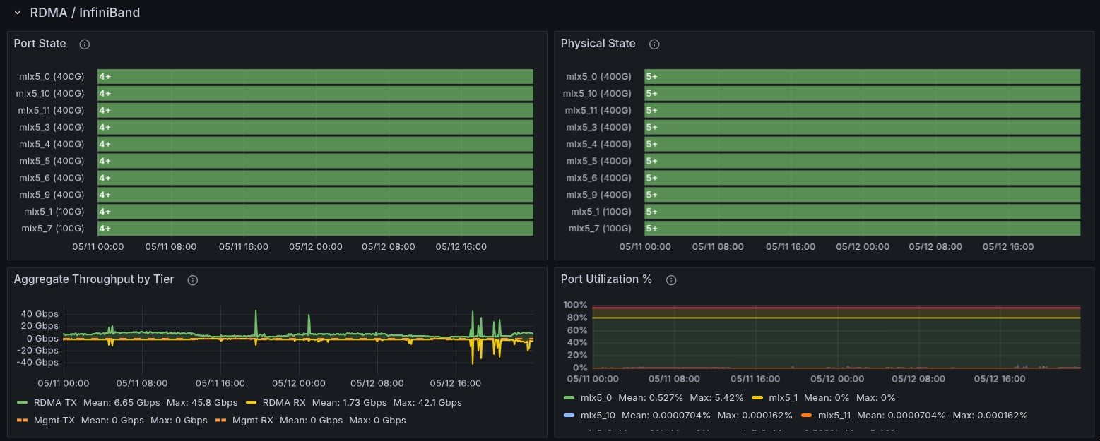
Task: Change the Mgmt RX dashed color swatch
Action: [x=220, y=421]
